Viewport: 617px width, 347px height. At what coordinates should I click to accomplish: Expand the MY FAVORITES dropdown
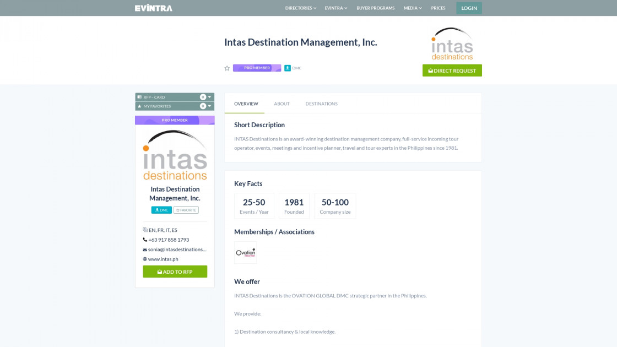209,105
